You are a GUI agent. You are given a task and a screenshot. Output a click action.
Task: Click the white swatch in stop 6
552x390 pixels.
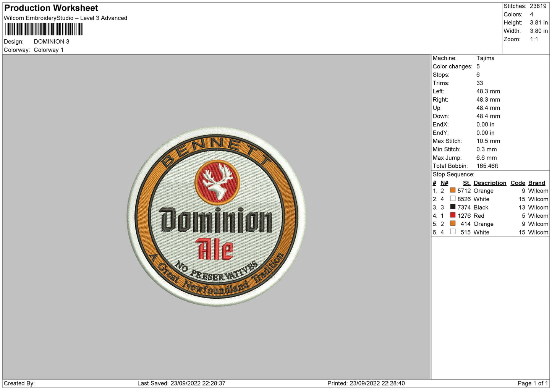[453, 232]
